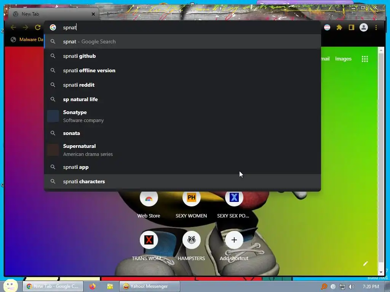Click the New Tab tab

tap(53, 14)
